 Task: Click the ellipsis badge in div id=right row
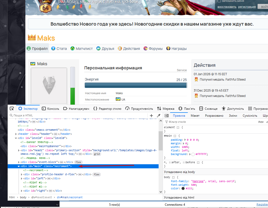[50, 191]
